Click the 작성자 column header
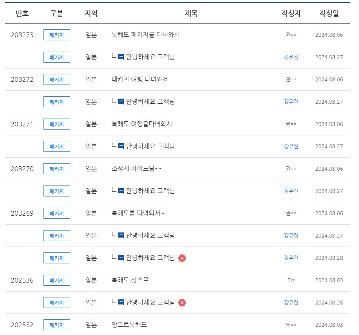Viewport: 359px width, 335px height. [291, 13]
